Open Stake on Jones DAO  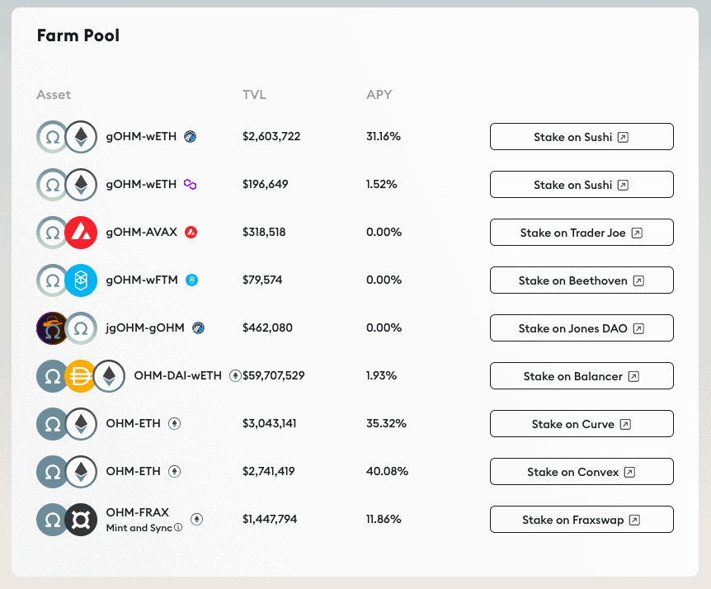click(x=582, y=327)
